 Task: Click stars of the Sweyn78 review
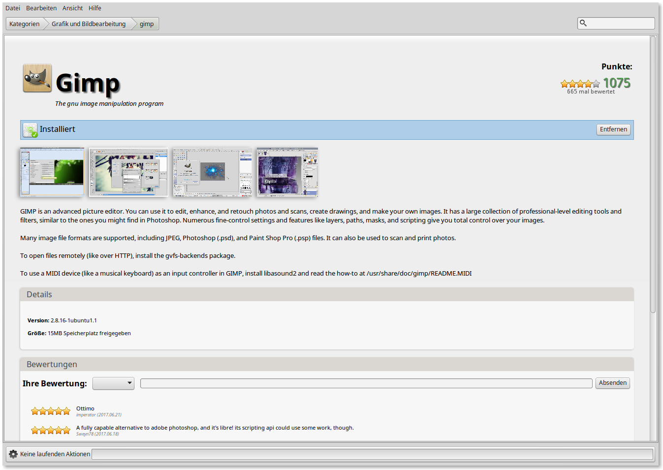51,430
